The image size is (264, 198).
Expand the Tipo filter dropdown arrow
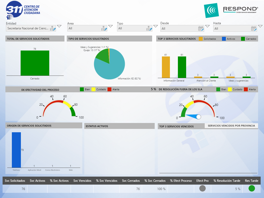pos(155,26)
